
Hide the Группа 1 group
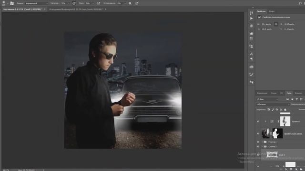point(258,147)
